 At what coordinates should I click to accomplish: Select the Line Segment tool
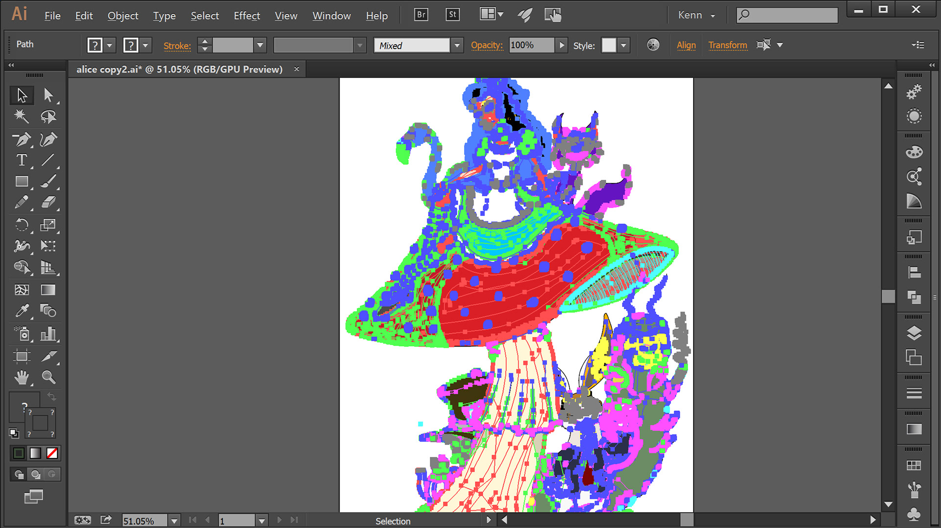pyautogui.click(x=48, y=160)
